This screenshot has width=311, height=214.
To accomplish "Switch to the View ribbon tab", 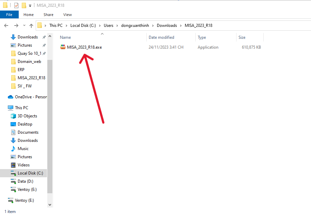I will click(67, 15).
